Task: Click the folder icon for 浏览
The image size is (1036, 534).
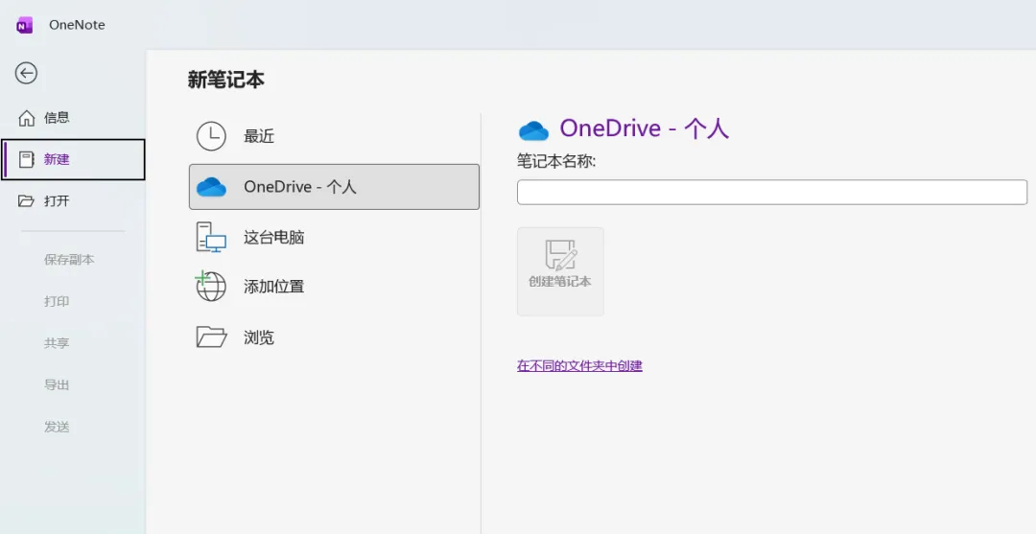Action: click(x=211, y=337)
